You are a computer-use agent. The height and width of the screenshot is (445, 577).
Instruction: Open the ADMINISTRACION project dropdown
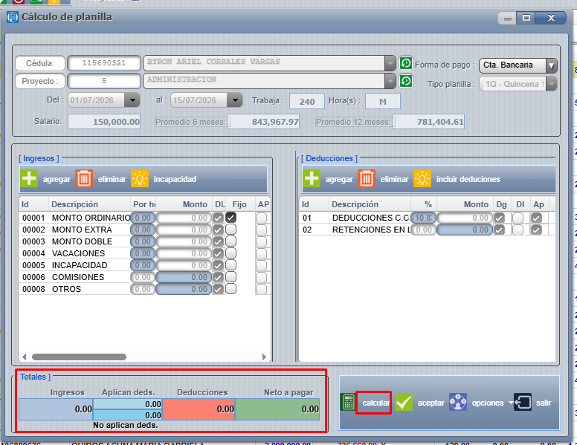pyautogui.click(x=390, y=81)
